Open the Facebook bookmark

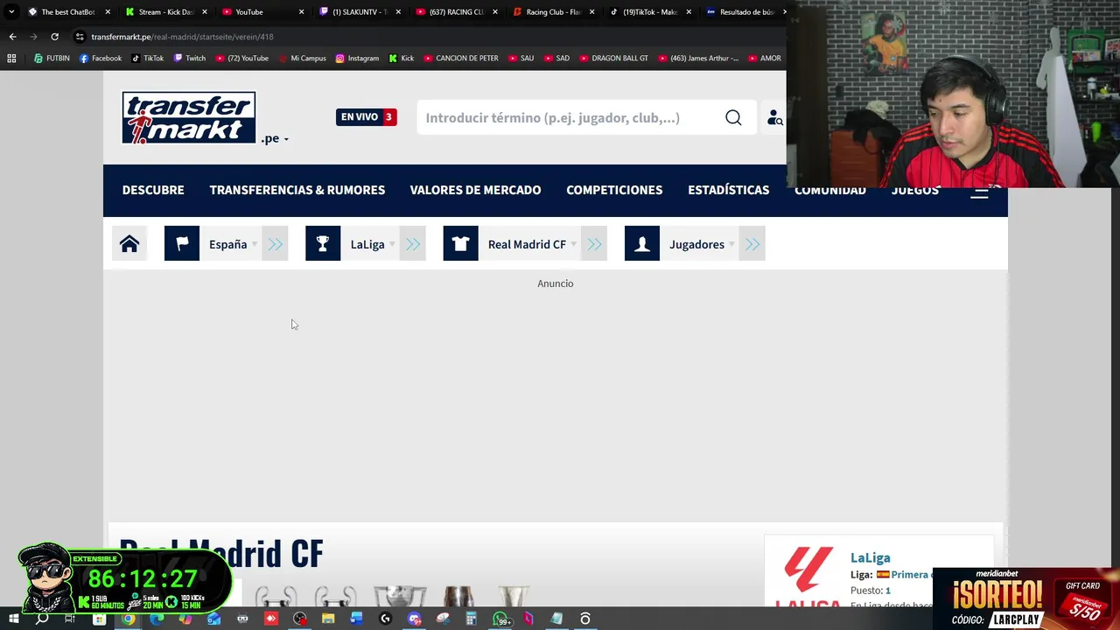(x=101, y=59)
